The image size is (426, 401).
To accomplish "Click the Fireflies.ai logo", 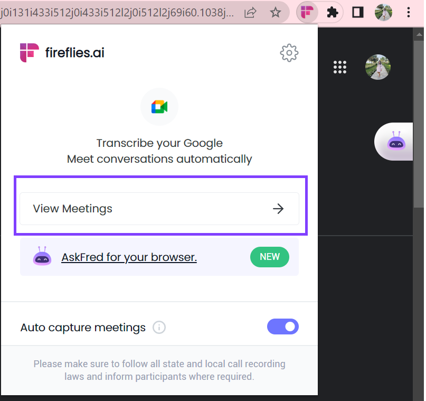I will point(61,52).
